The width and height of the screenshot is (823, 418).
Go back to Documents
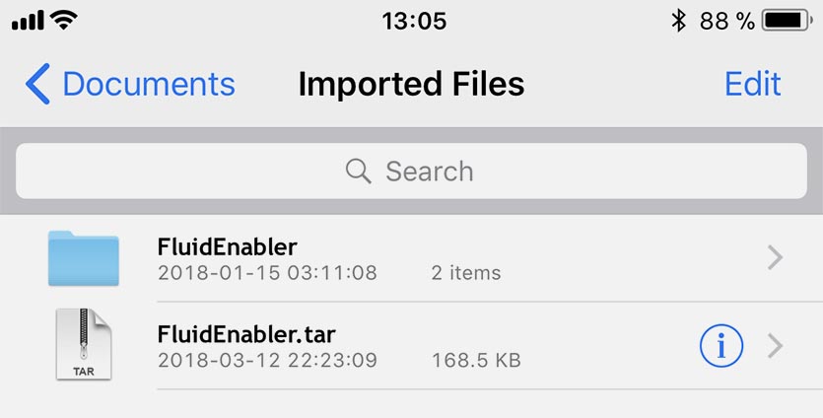coord(148,84)
